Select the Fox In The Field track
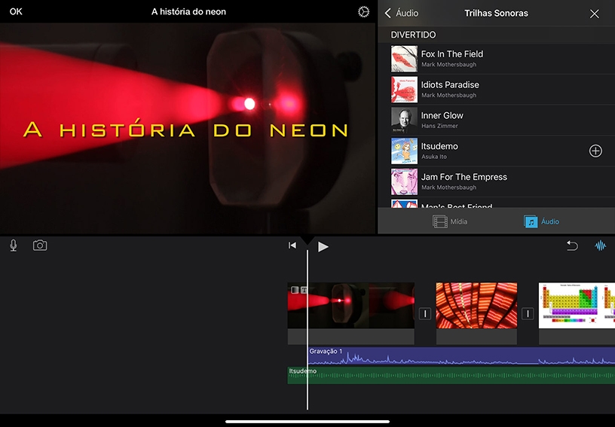Viewport: 615px width, 427px height. click(496, 59)
